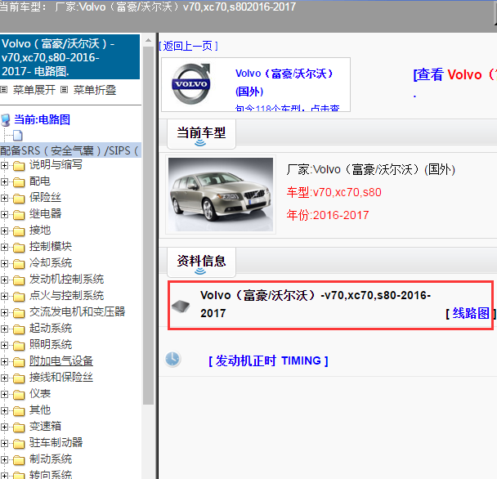Click the folder icon for 控制模块
The image size is (497, 479).
click(19, 248)
